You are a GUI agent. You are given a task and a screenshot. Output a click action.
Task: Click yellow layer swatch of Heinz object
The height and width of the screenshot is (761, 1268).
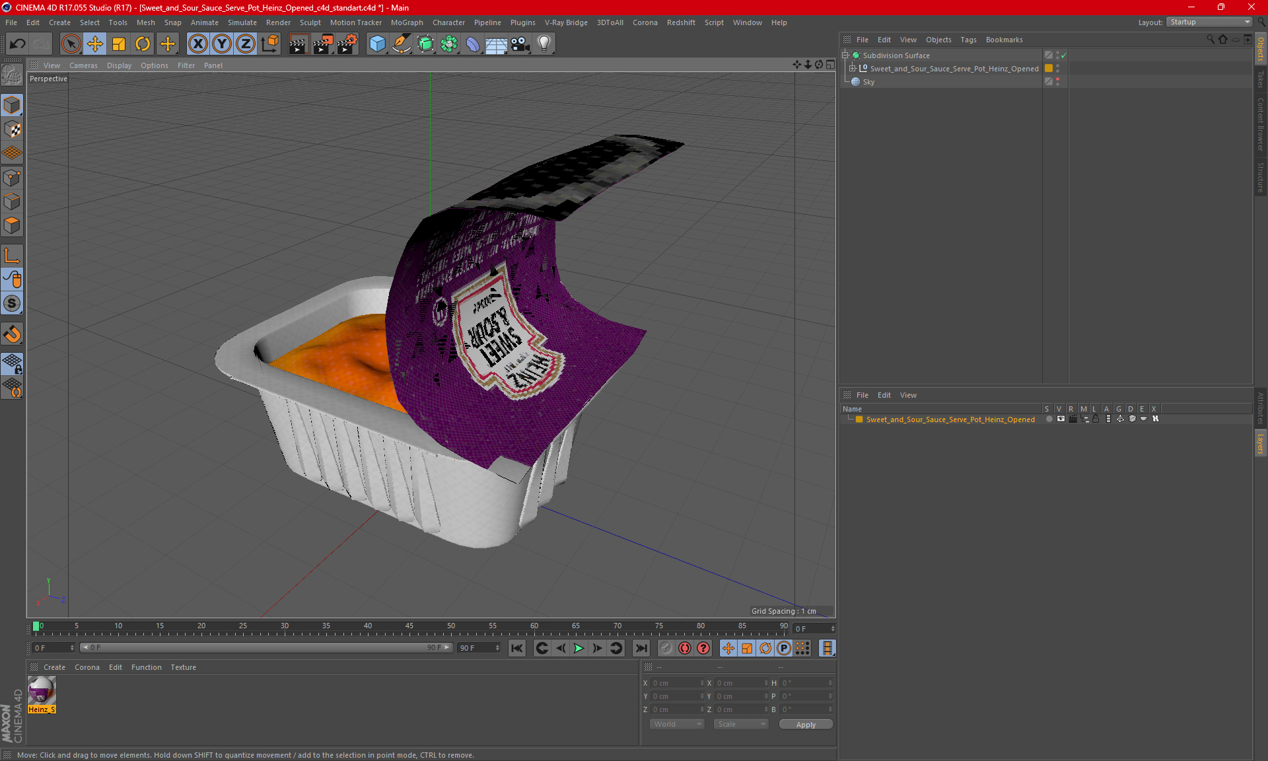1049,68
